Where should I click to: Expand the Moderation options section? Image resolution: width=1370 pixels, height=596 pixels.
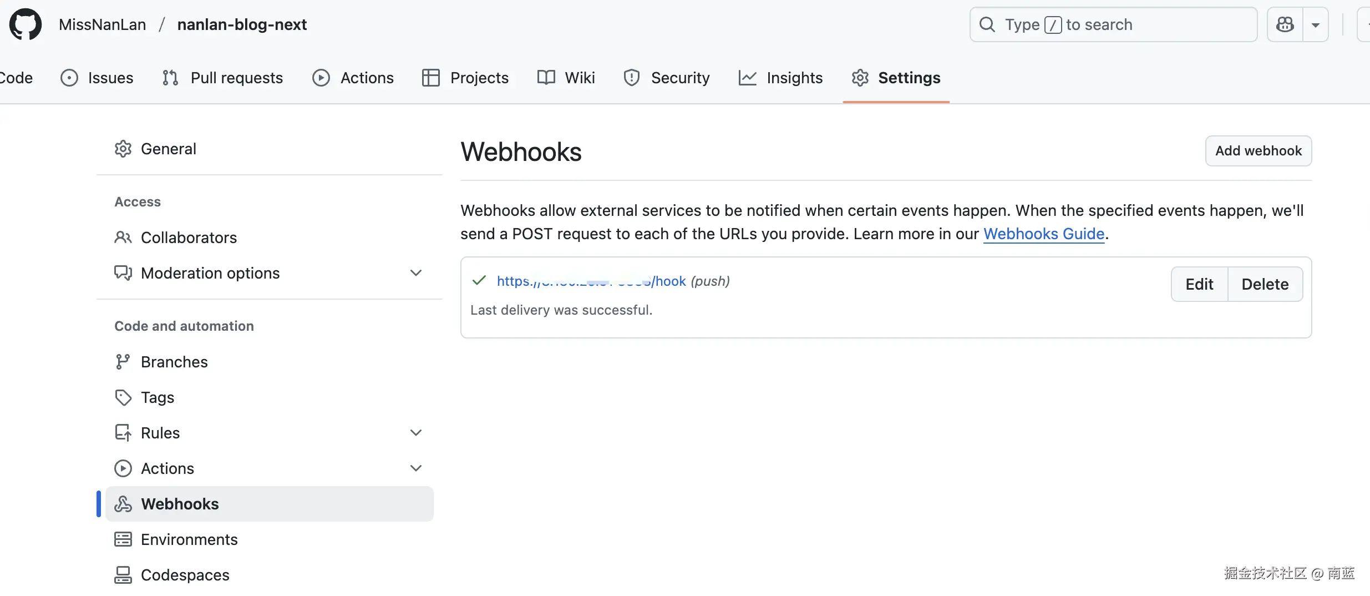coord(416,273)
